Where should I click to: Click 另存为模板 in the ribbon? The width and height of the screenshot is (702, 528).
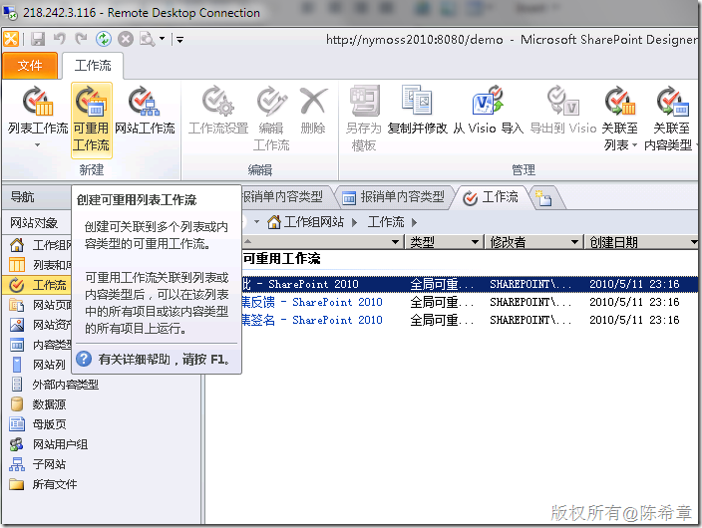(x=364, y=119)
